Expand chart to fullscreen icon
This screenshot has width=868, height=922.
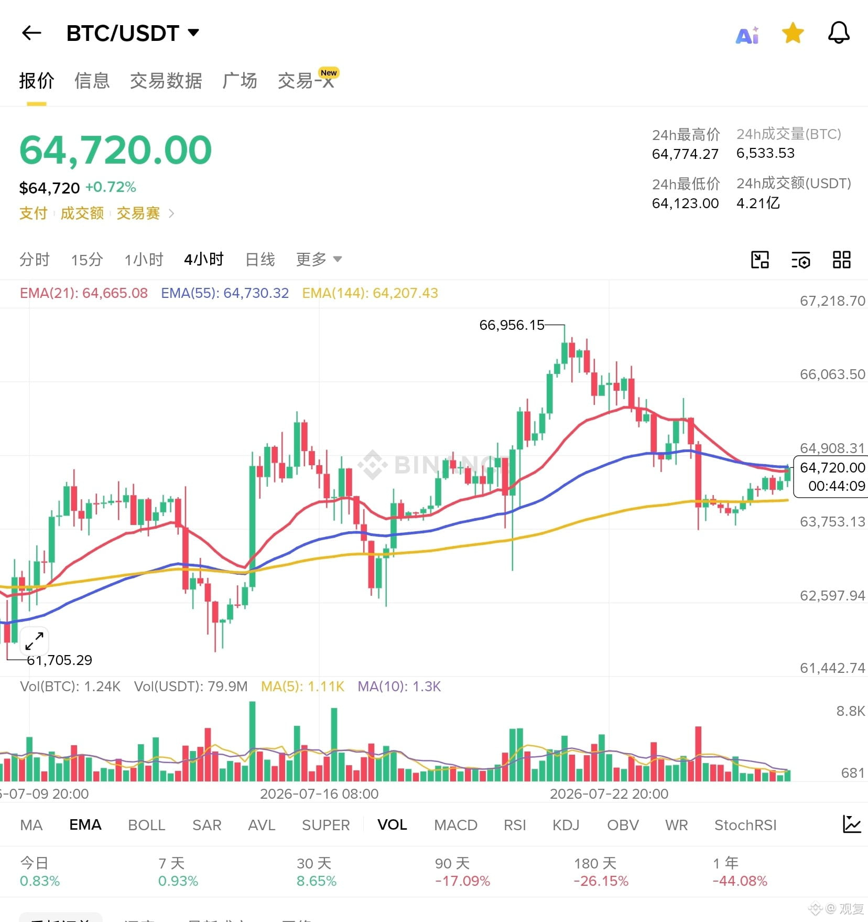34,641
